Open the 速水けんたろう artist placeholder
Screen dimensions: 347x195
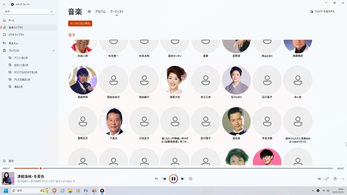coord(298,121)
